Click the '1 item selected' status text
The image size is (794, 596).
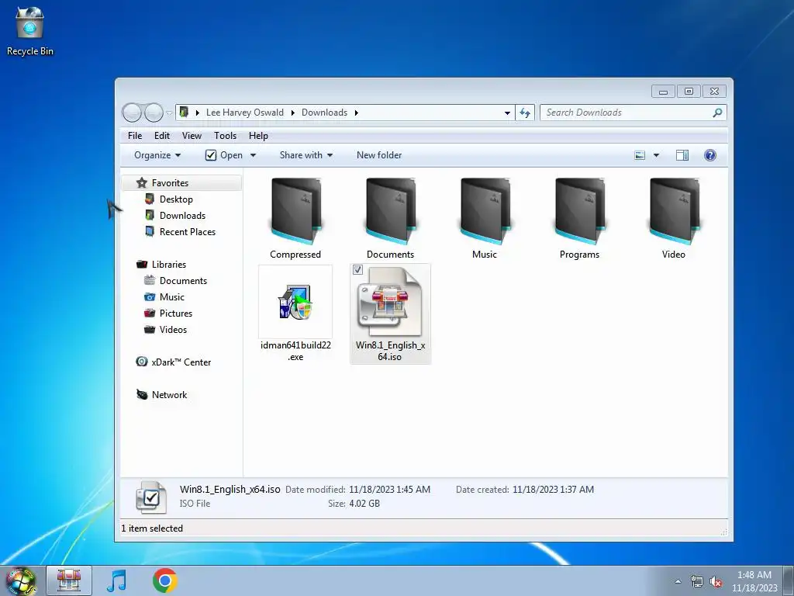coord(152,528)
